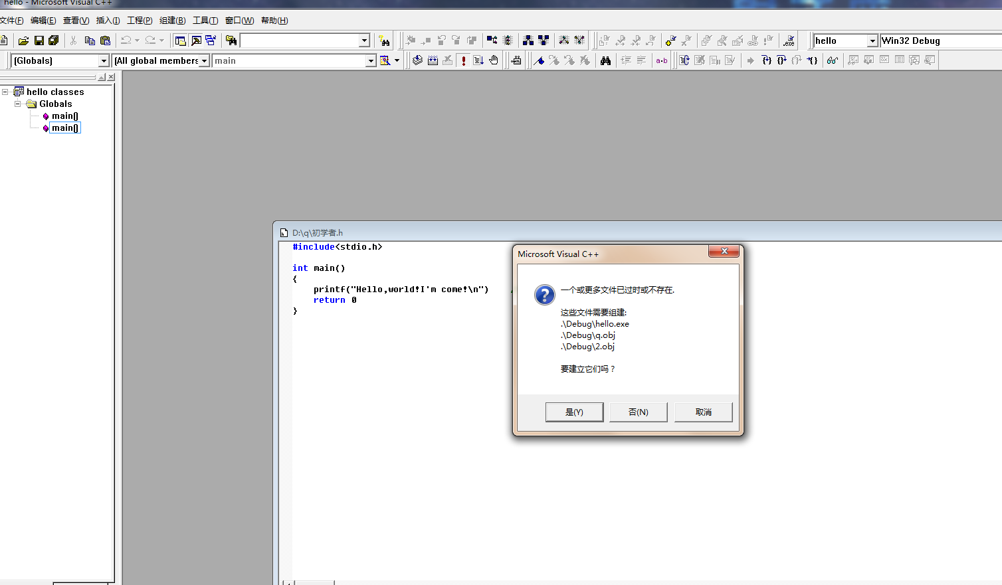Toggle the Workspace pane button
This screenshot has width=1002, height=585.
[x=181, y=41]
